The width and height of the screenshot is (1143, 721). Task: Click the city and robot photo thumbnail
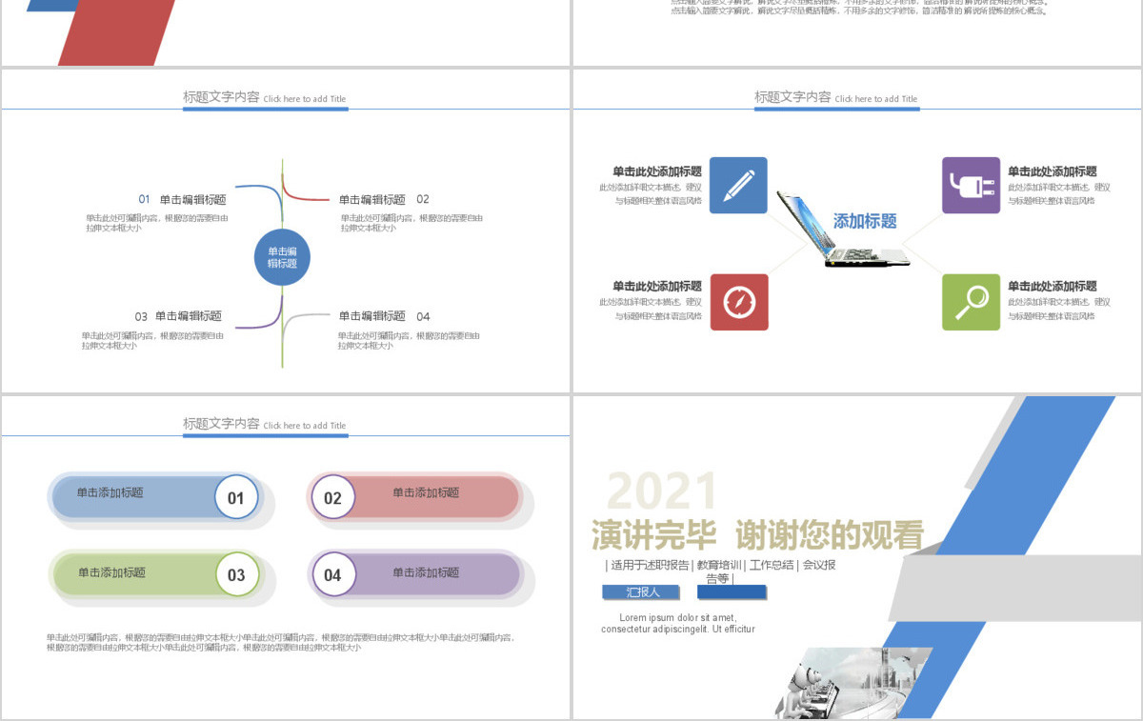[x=852, y=683]
